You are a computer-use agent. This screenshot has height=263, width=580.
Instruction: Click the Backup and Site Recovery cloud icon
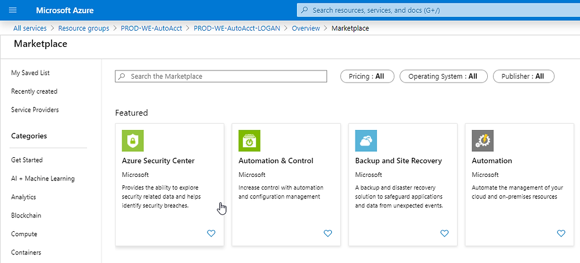coord(366,140)
